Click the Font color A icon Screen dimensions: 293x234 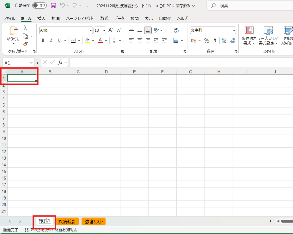100,40
